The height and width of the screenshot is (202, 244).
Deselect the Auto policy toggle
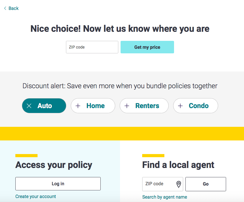click(44, 106)
